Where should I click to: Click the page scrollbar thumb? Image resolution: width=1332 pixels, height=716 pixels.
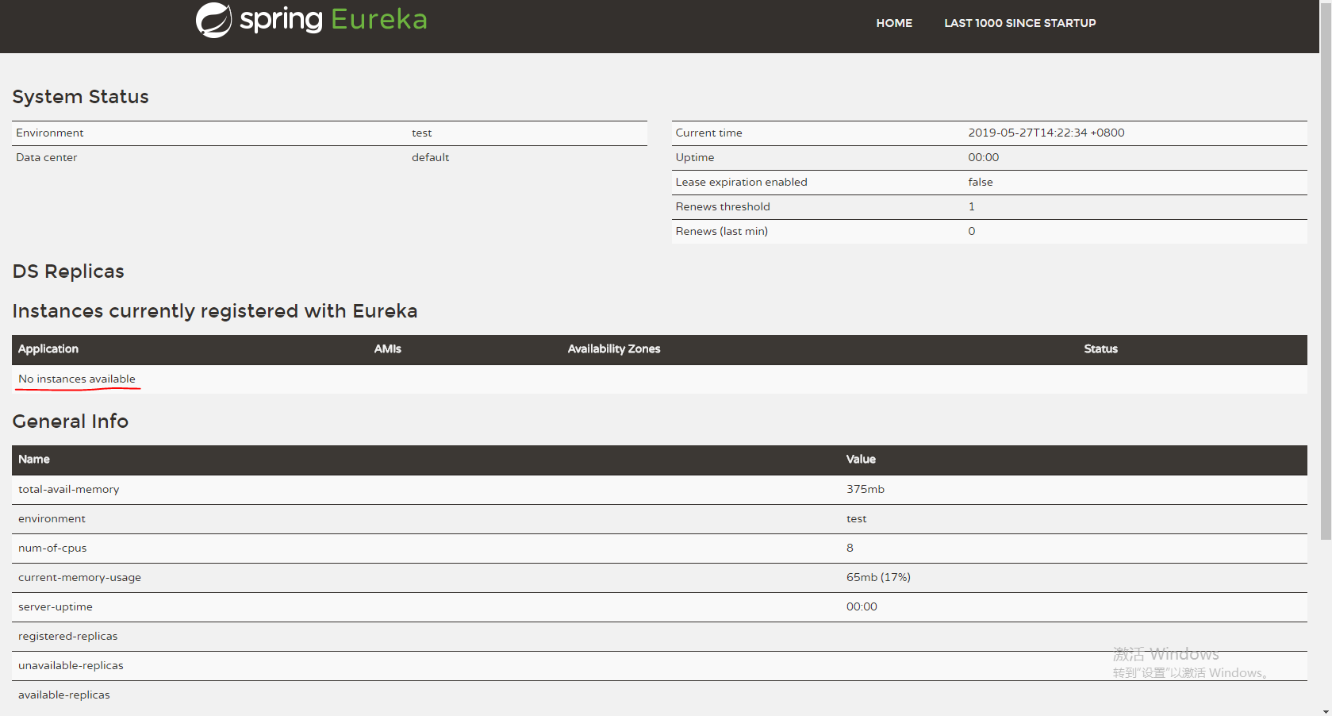click(1326, 270)
